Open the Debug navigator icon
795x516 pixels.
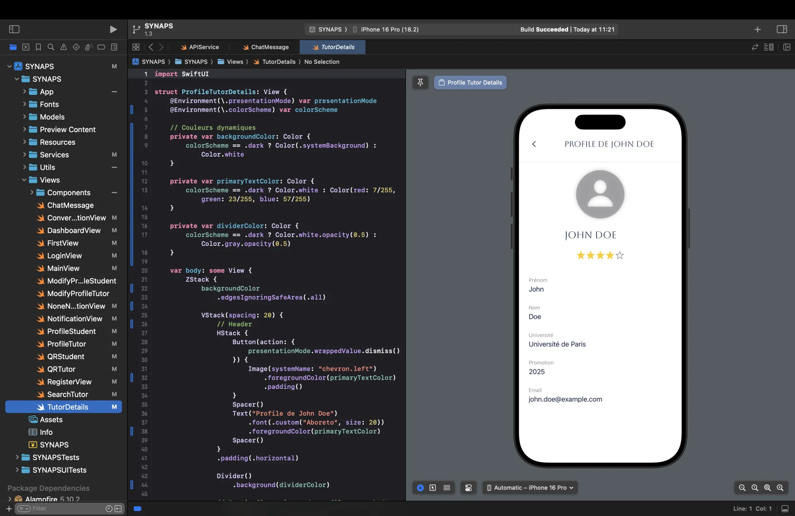tap(89, 47)
